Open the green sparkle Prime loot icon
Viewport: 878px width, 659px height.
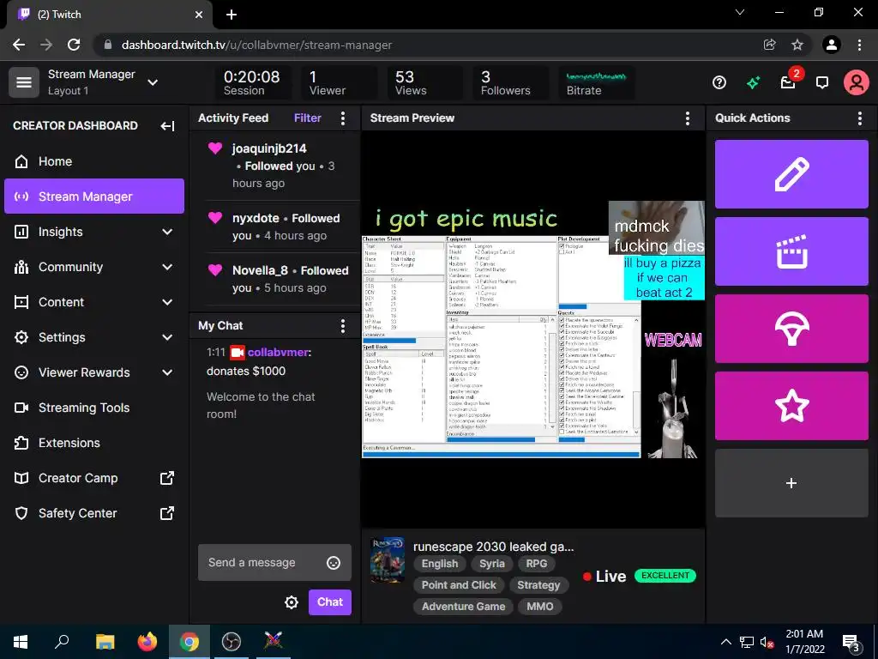(x=753, y=83)
